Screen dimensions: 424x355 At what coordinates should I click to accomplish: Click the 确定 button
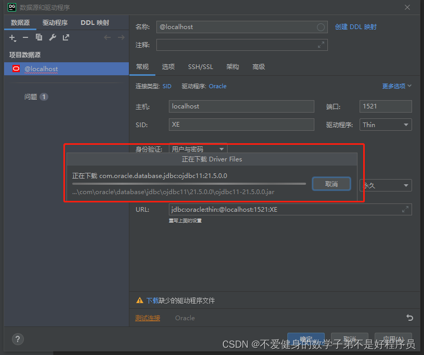point(306,339)
